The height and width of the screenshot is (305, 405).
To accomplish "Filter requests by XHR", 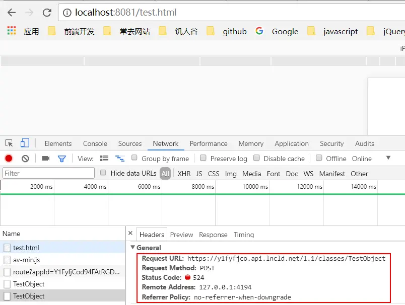I will (x=184, y=174).
